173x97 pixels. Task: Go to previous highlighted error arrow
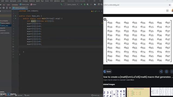pos(99,11)
